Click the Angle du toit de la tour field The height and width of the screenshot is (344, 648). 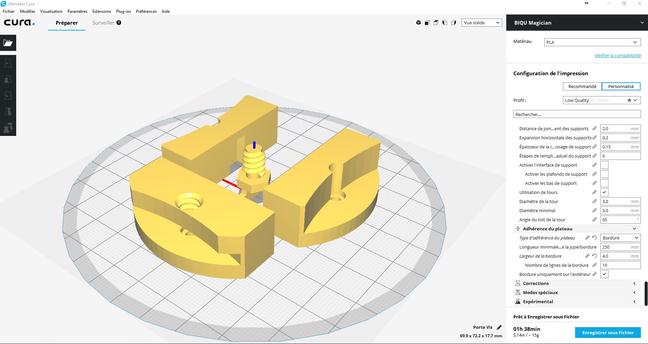621,220
